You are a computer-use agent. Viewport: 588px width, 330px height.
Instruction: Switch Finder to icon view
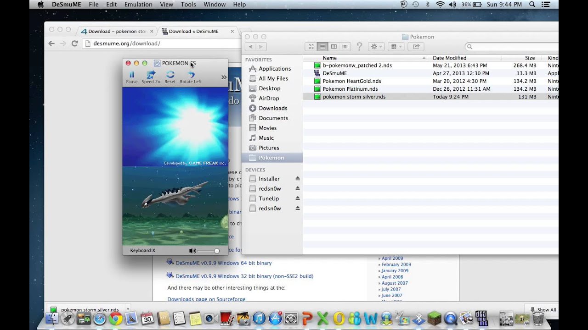pos(311,46)
